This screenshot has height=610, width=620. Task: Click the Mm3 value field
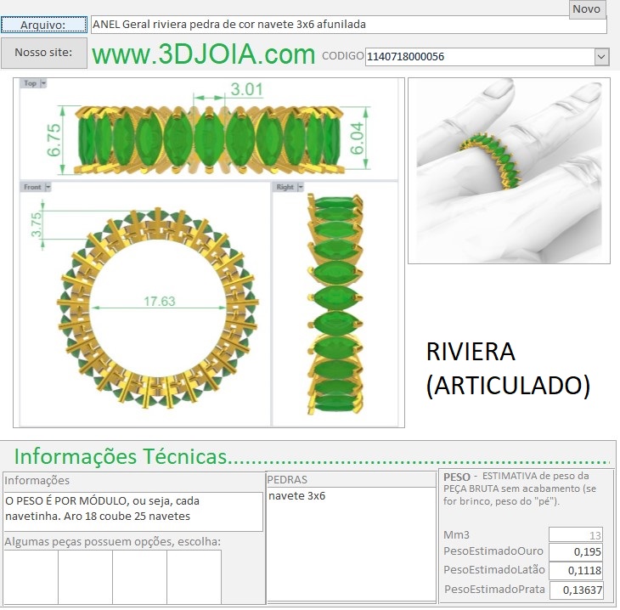[575, 534]
